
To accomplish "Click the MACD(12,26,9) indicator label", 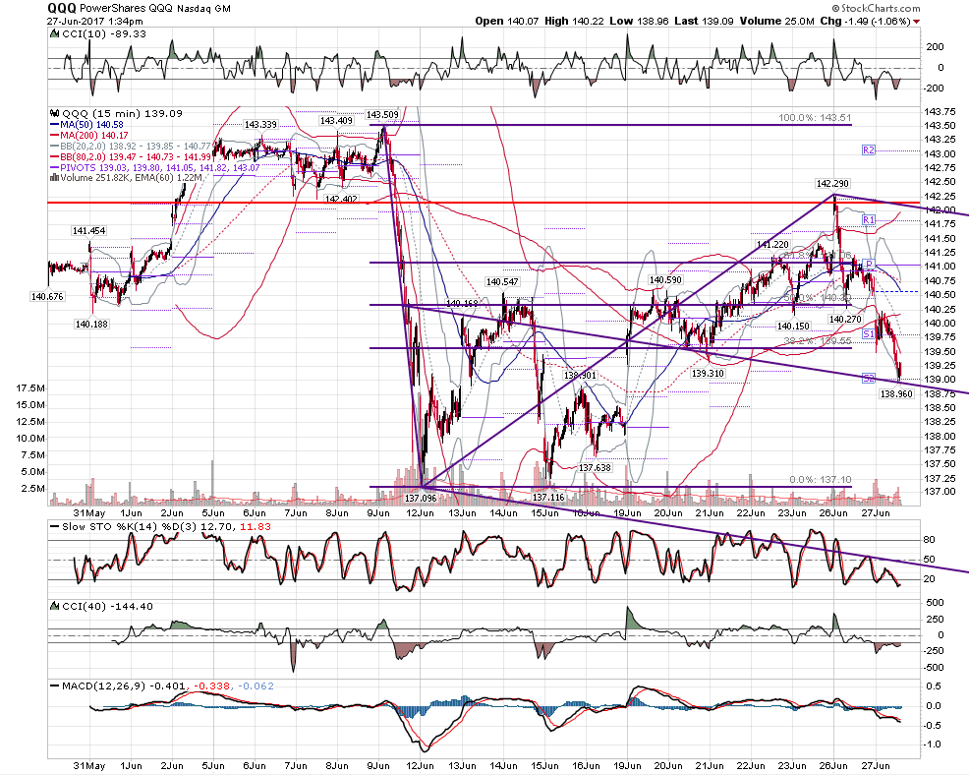I will click(104, 686).
